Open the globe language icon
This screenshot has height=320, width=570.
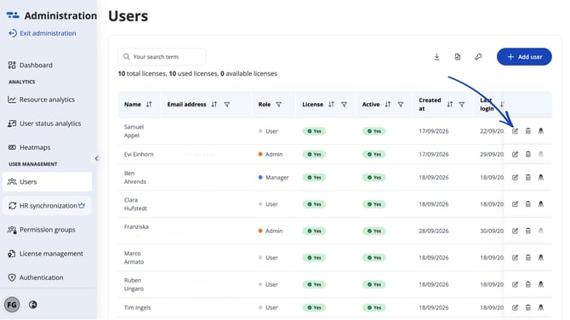pos(32,305)
